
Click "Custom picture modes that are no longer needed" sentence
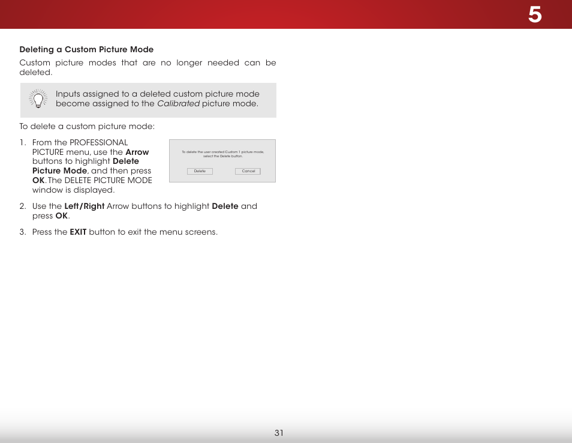point(147,67)
